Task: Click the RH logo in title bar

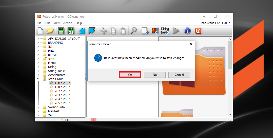Action: (x=39, y=17)
